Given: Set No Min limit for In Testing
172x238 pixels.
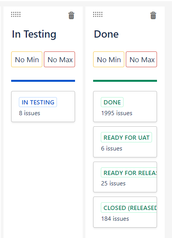Looking at the screenshot, I should point(27,59).
